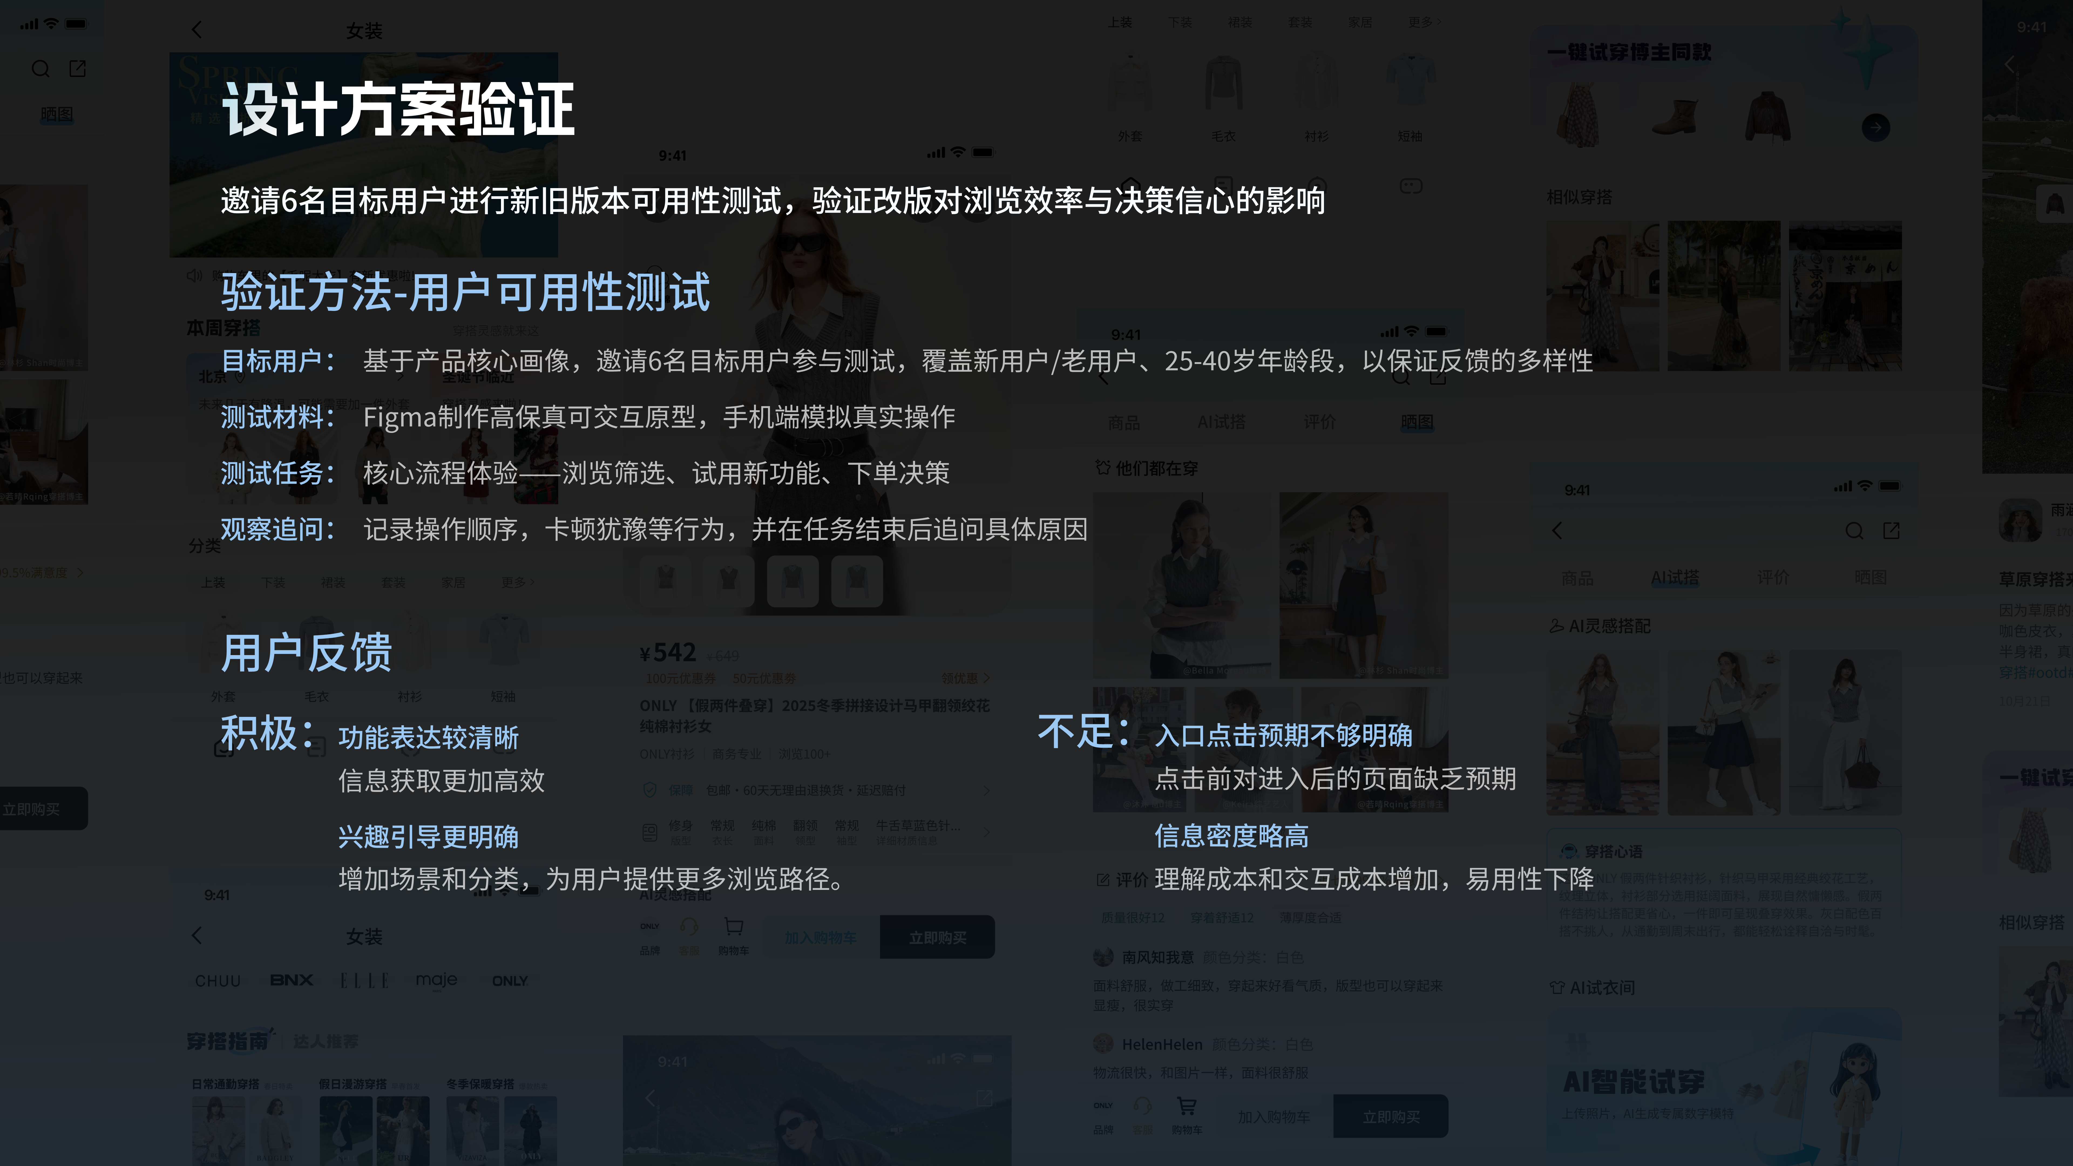Select 评价 tab in AI灵感搭配 mockup
The height and width of the screenshot is (1166, 2073).
pyautogui.click(x=1773, y=578)
